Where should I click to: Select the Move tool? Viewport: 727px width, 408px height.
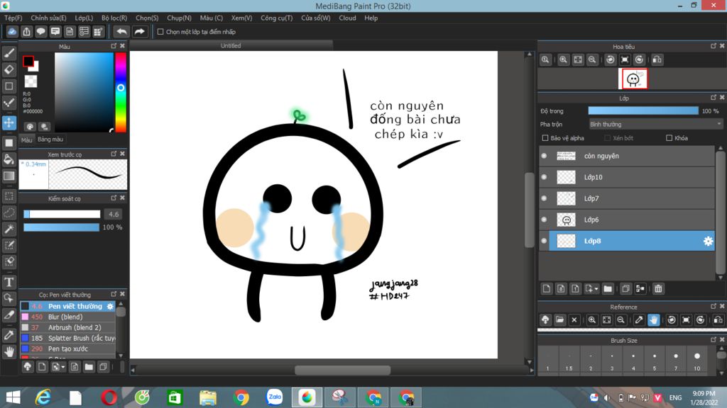point(9,123)
